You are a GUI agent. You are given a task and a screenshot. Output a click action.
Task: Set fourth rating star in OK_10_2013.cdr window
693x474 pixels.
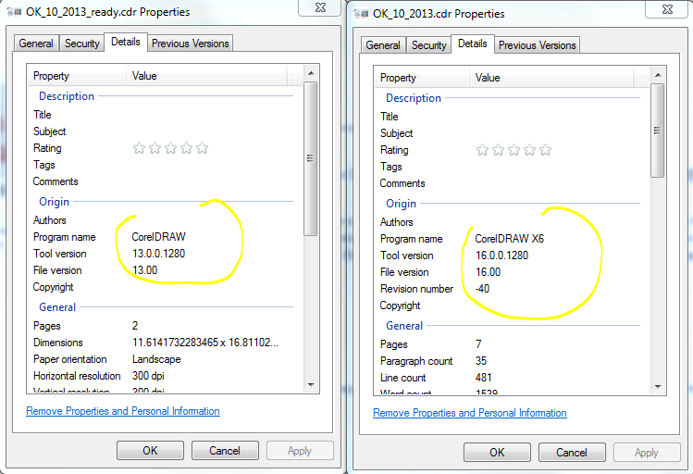point(529,150)
